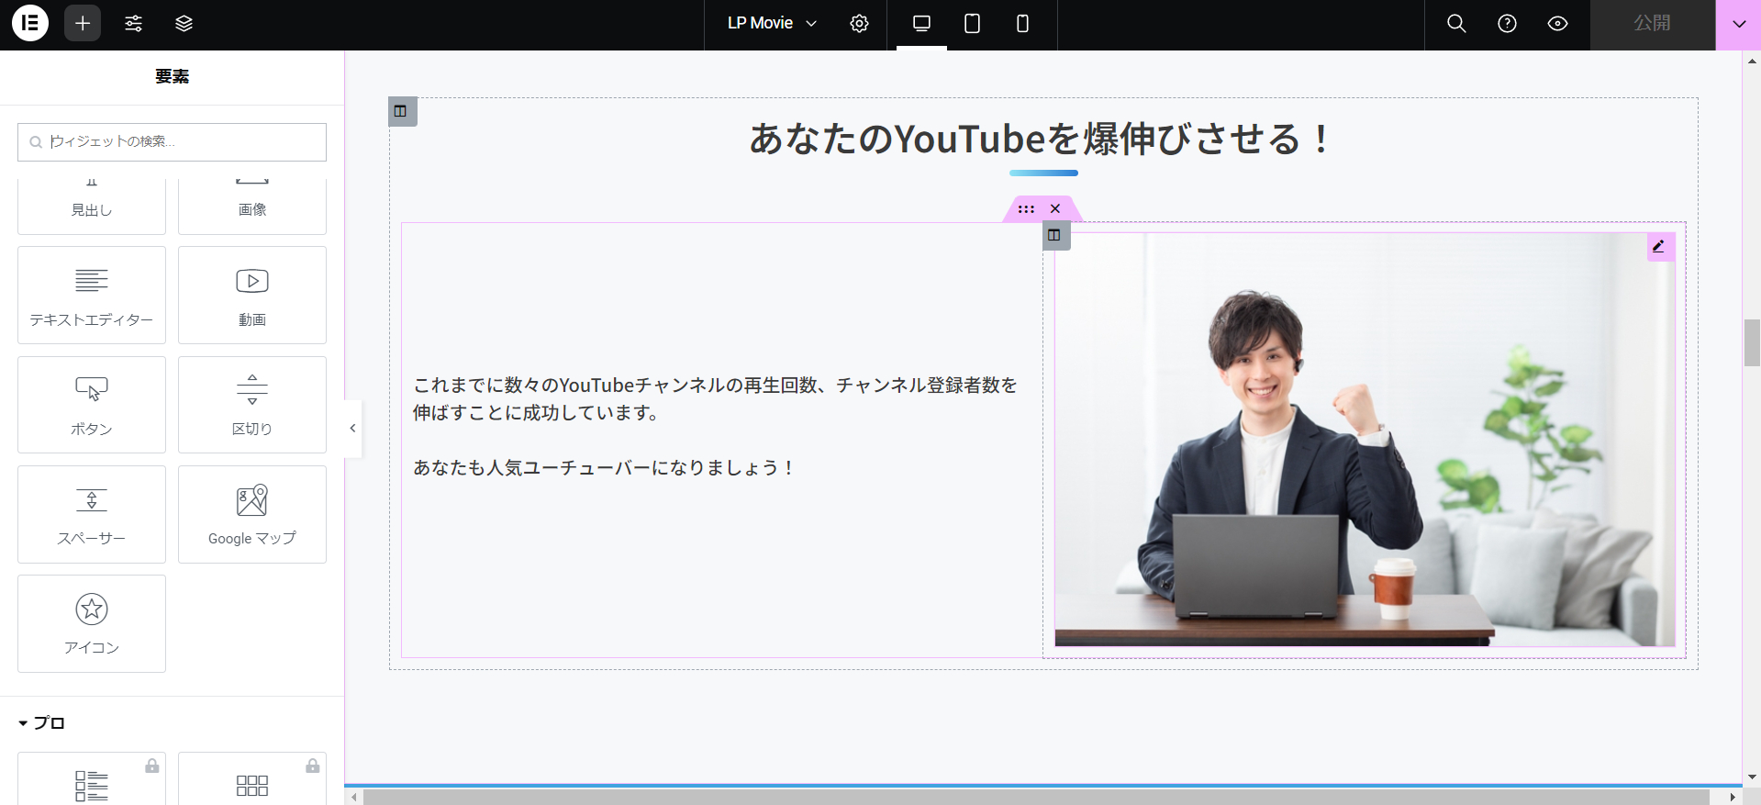This screenshot has width=1761, height=805.
Task: Open the structure layers icon
Action: [x=184, y=24]
